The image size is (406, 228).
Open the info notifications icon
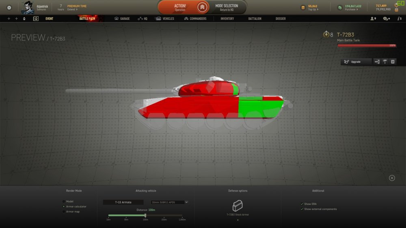coord(400,19)
